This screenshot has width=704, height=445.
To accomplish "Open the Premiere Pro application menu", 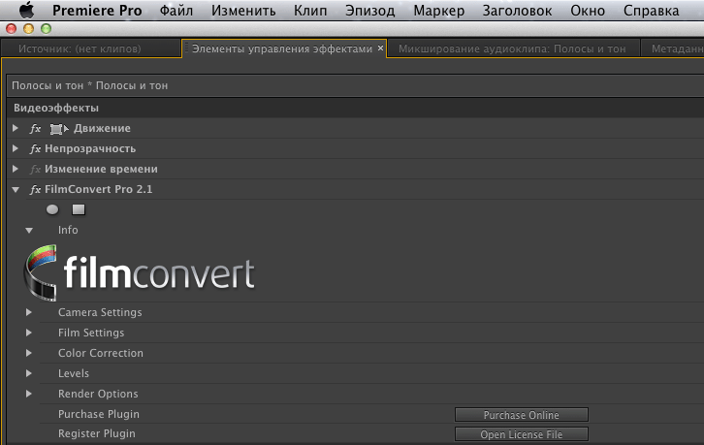I will 97,11.
